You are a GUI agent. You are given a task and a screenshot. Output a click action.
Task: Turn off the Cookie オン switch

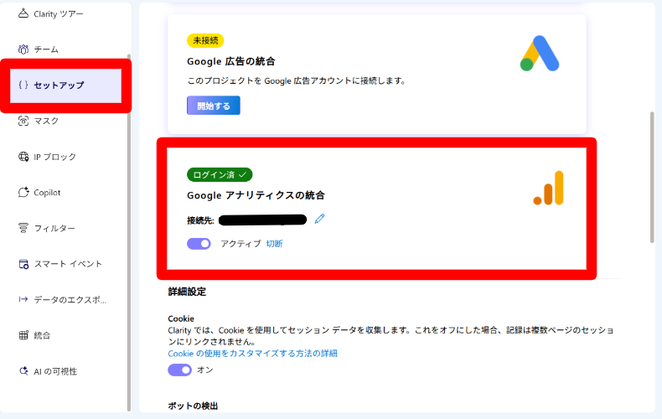pos(180,370)
